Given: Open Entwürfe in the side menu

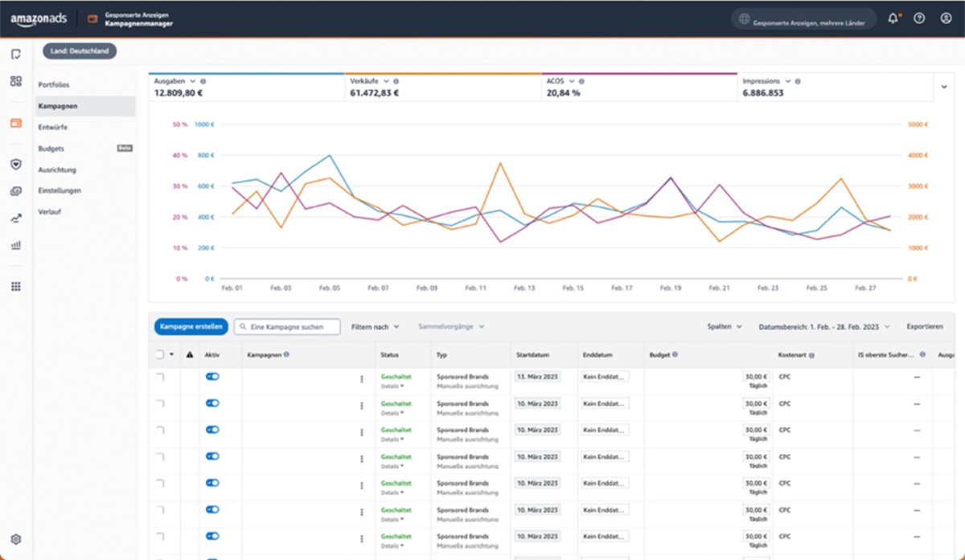Looking at the screenshot, I should click(x=52, y=127).
